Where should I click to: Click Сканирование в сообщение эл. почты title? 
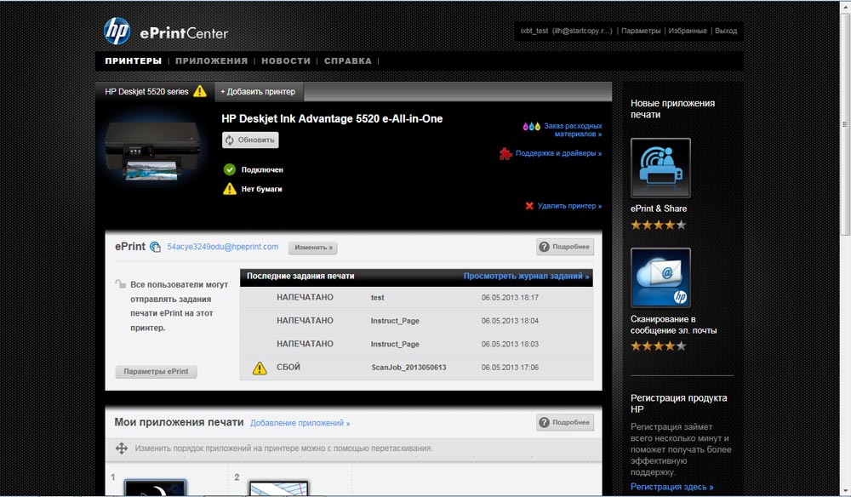coord(673,325)
